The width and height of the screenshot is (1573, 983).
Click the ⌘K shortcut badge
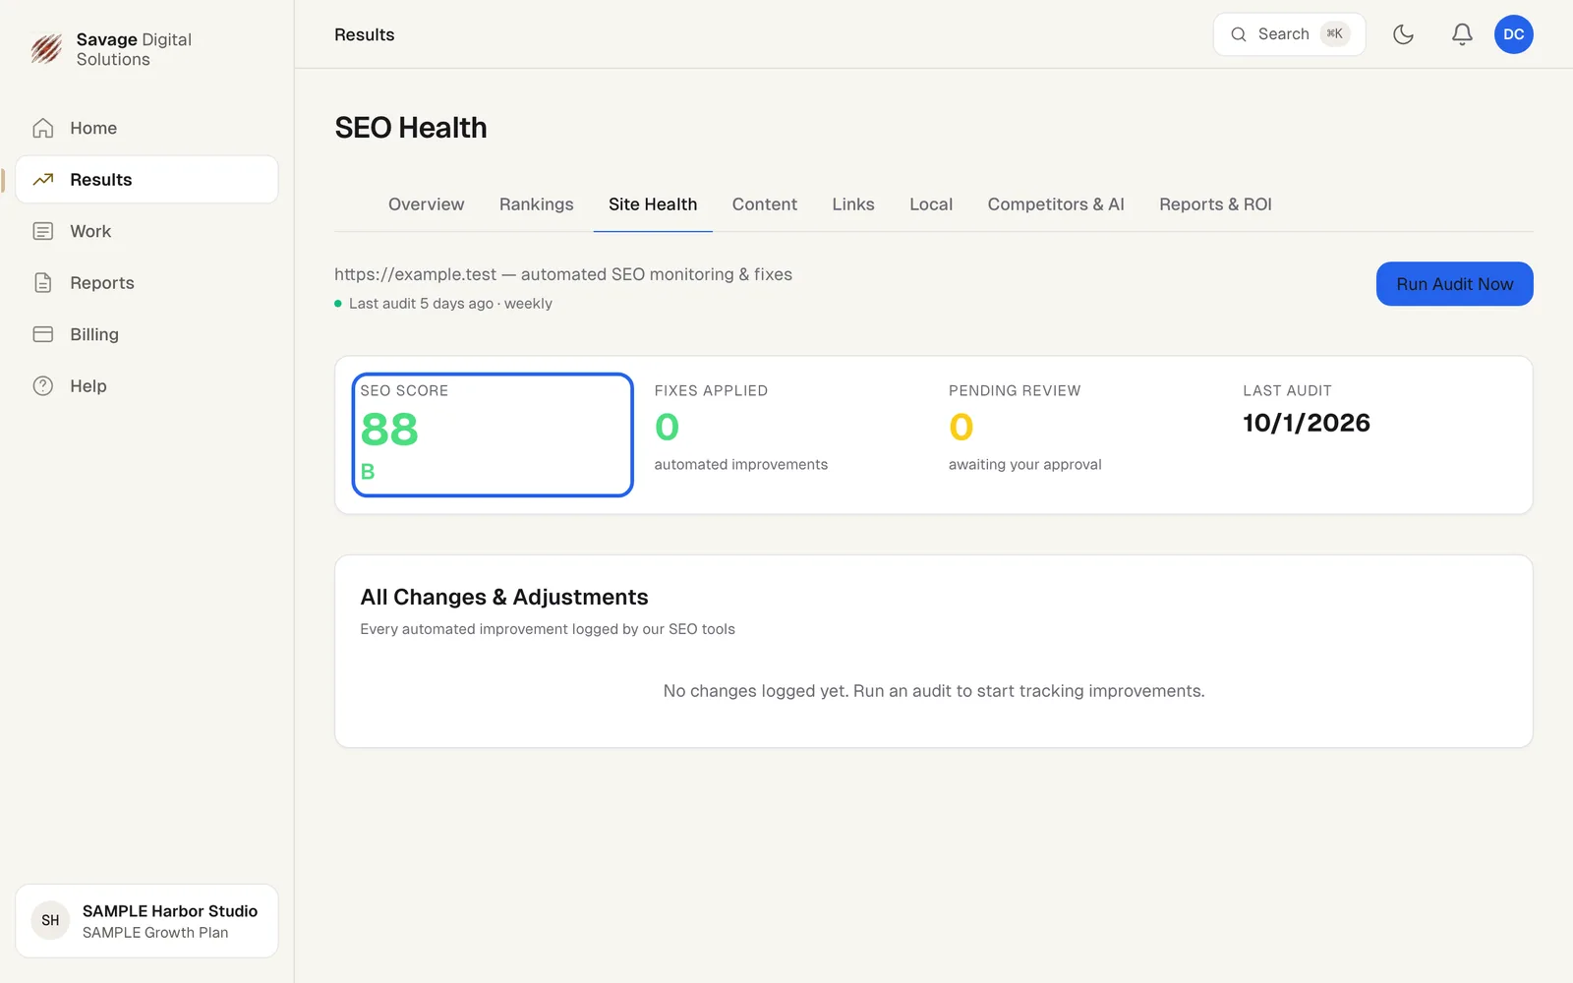(1334, 34)
